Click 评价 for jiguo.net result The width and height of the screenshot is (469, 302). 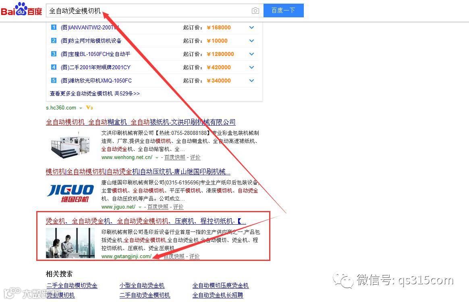point(178,207)
